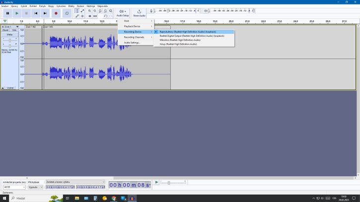
Task: Click the play-at-speed green button
Action: (156, 182)
